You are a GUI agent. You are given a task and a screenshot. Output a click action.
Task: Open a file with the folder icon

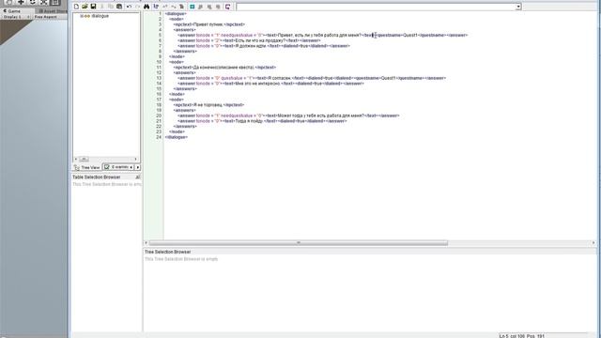coord(85,7)
